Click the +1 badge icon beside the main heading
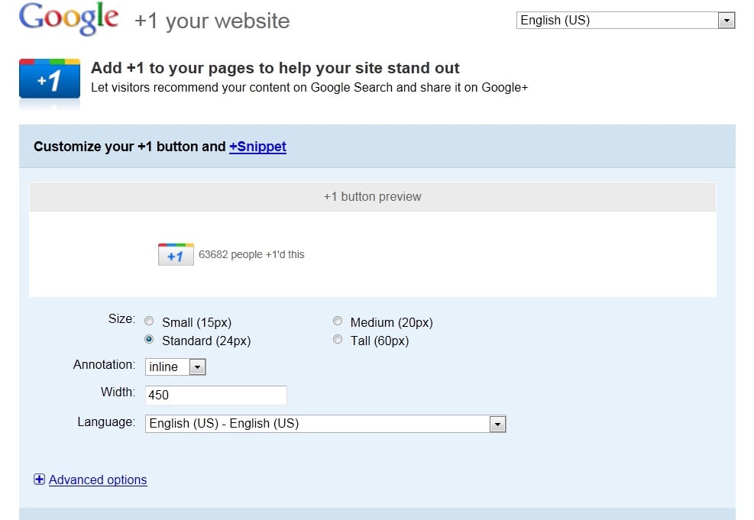This screenshot has width=754, height=520. (x=49, y=79)
